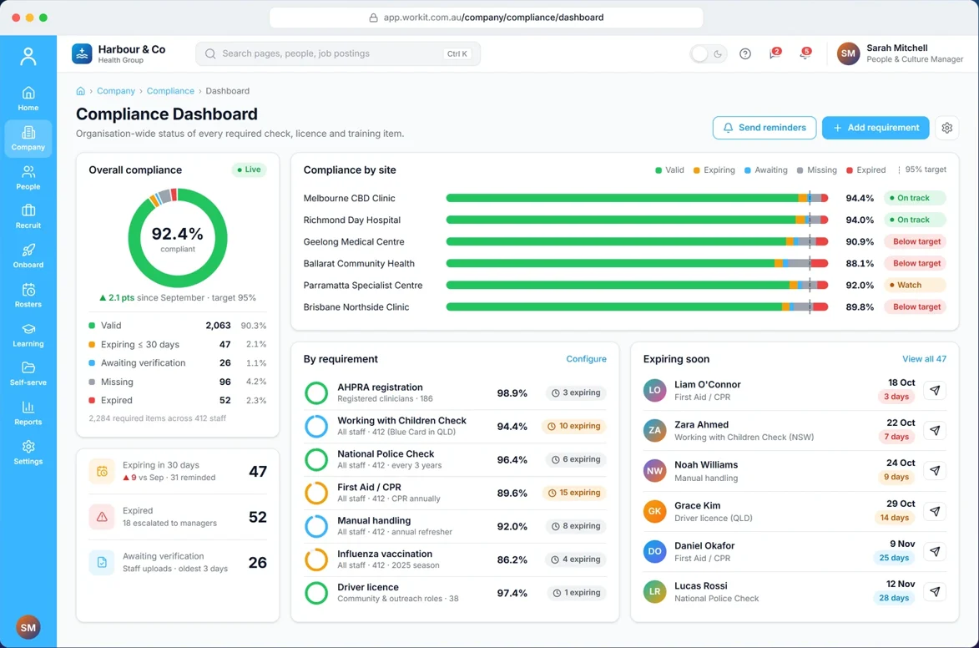Click overall compliance 92.4% donut chart
Viewport: 979px width, 648px height.
click(177, 238)
